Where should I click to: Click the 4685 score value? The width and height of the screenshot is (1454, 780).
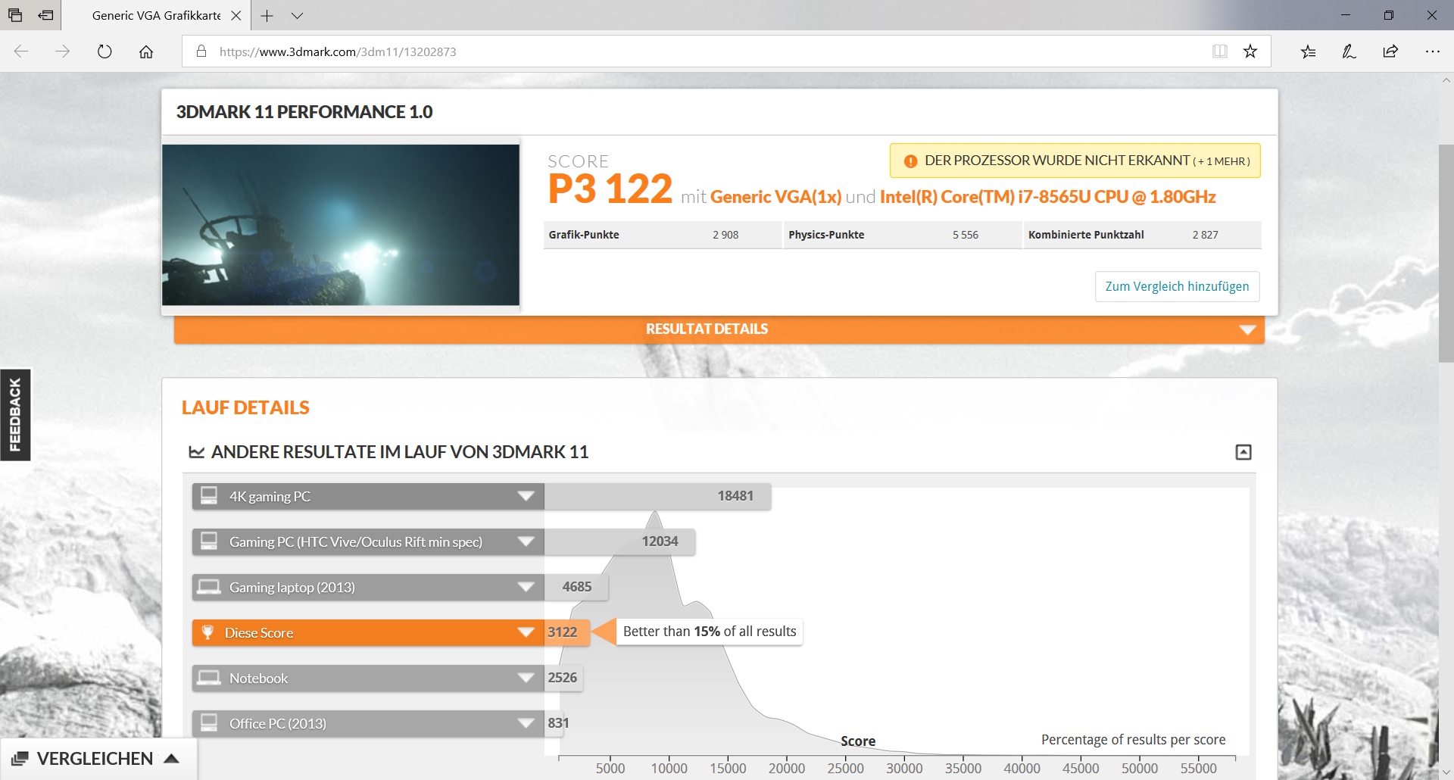click(x=576, y=587)
